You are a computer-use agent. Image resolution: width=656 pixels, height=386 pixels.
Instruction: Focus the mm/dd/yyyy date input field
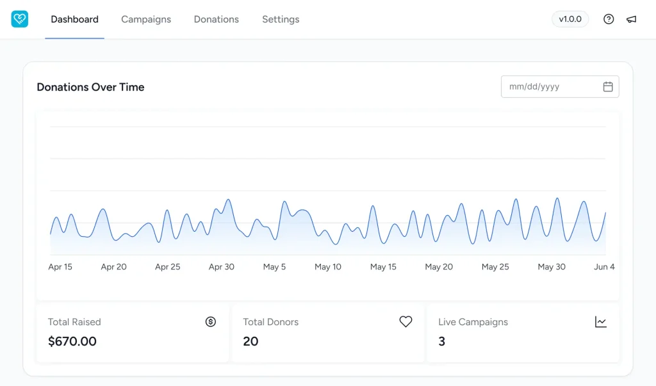pos(551,87)
